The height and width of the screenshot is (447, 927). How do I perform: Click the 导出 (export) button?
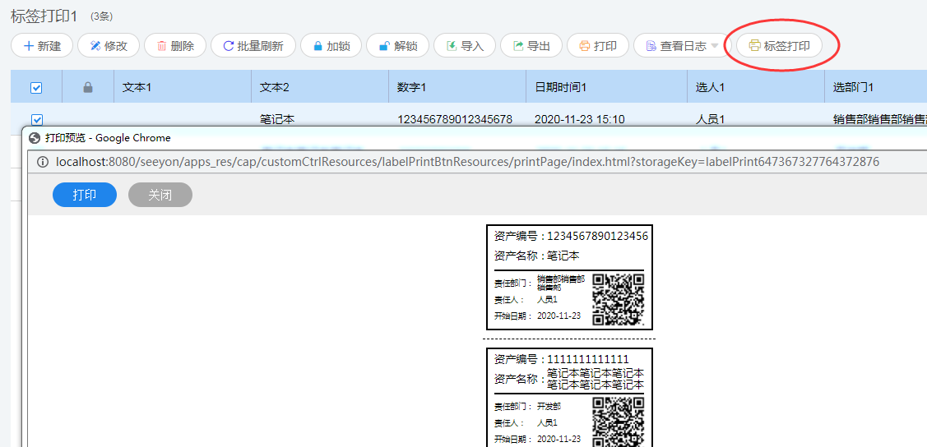531,45
